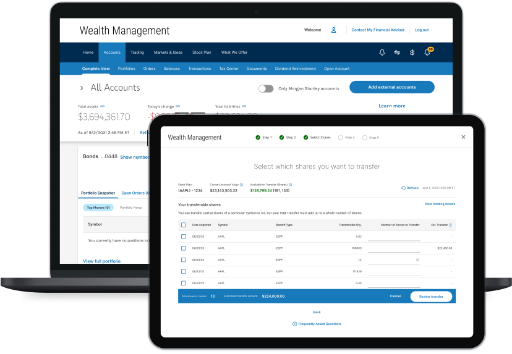The height and width of the screenshot is (354, 512).
Task: Click the Back link on the tablet
Action: [x=317, y=312]
